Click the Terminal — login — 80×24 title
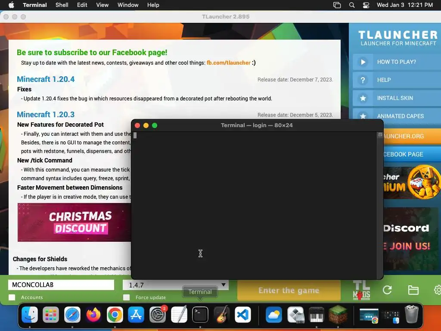The height and width of the screenshot is (331, 441). pyautogui.click(x=257, y=125)
